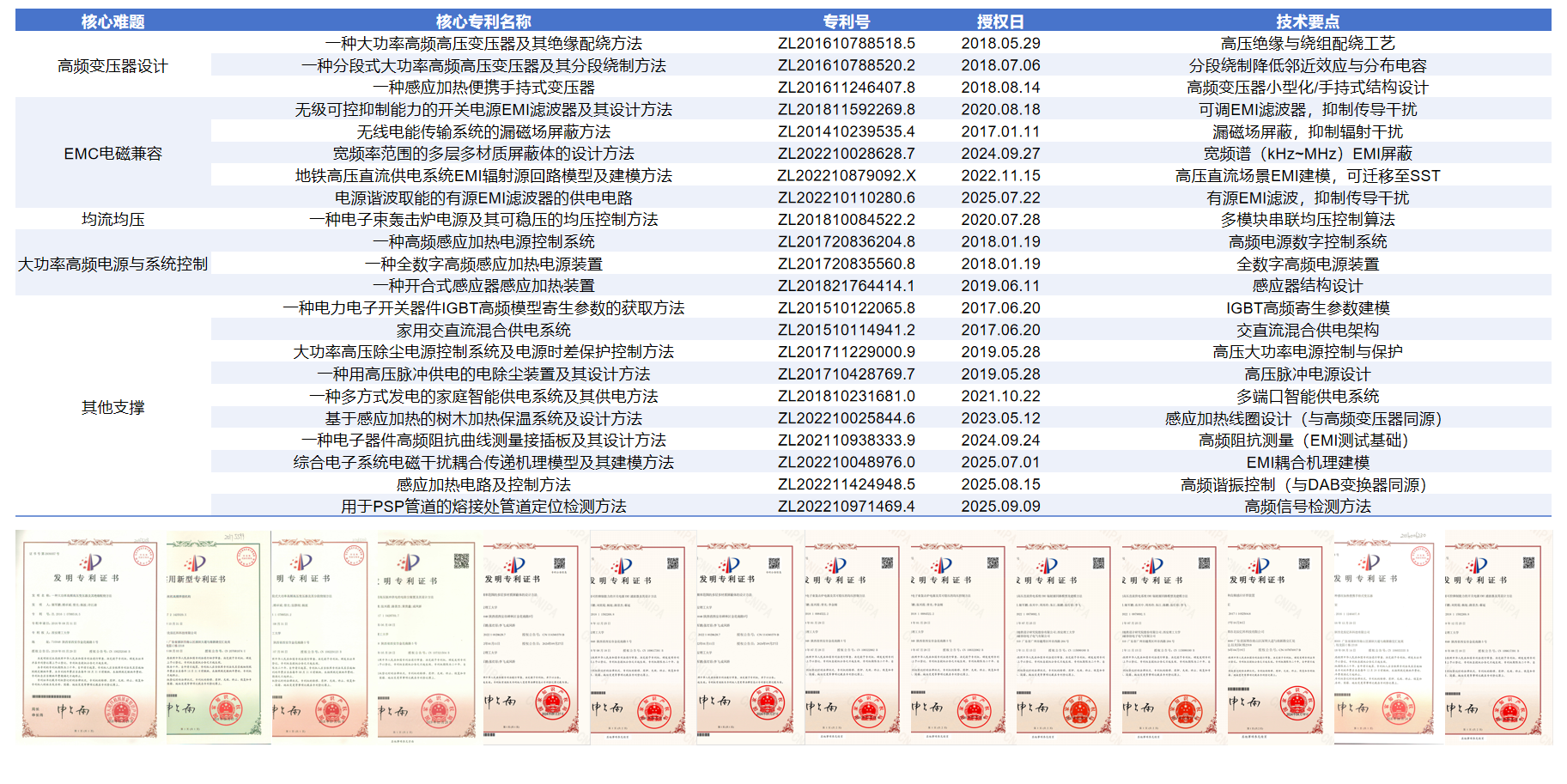Screen dimensions: 1567x784
Task: Click grant date 2020.08.18
Action: pyautogui.click(x=1000, y=110)
